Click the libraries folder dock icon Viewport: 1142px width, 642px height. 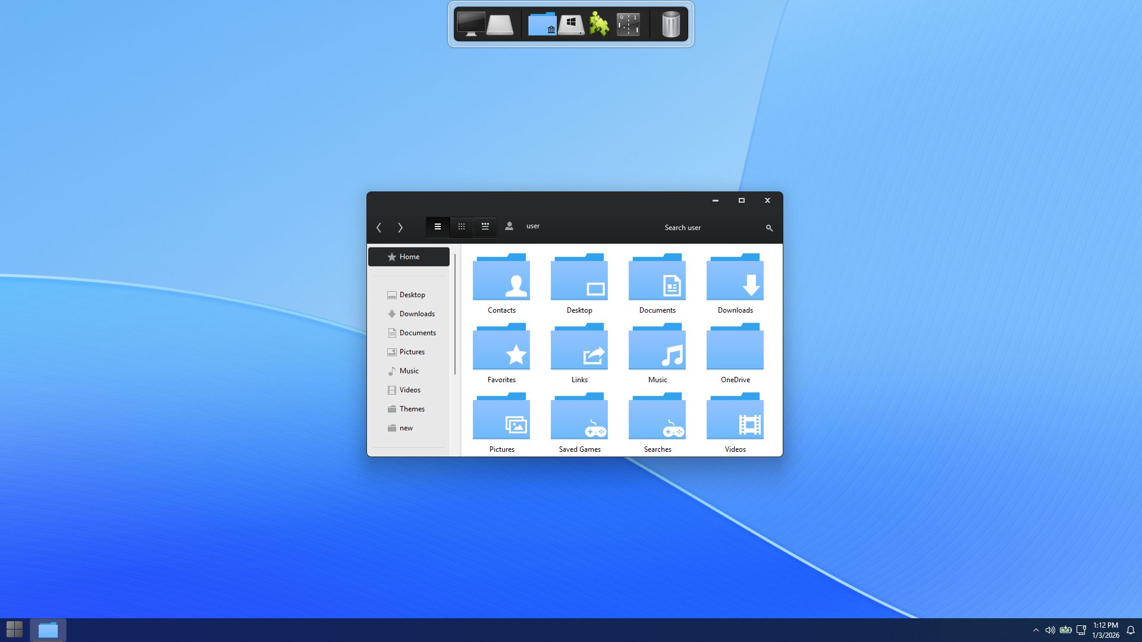pyautogui.click(x=542, y=25)
